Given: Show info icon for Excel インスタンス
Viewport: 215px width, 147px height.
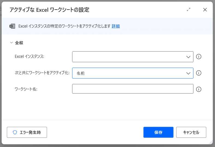Looking at the screenshot, I should (x=199, y=57).
